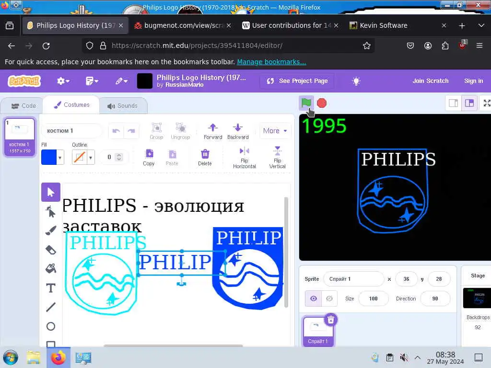Flip the selection vertically

pos(277,158)
